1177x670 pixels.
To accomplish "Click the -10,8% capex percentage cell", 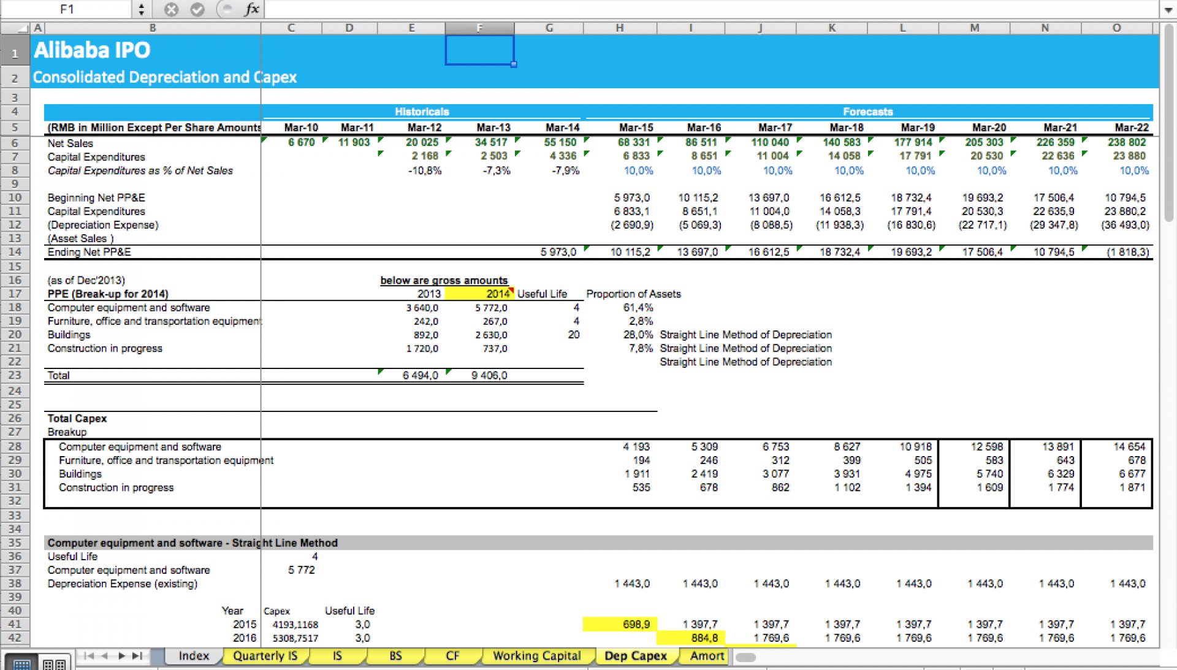I will coord(425,170).
